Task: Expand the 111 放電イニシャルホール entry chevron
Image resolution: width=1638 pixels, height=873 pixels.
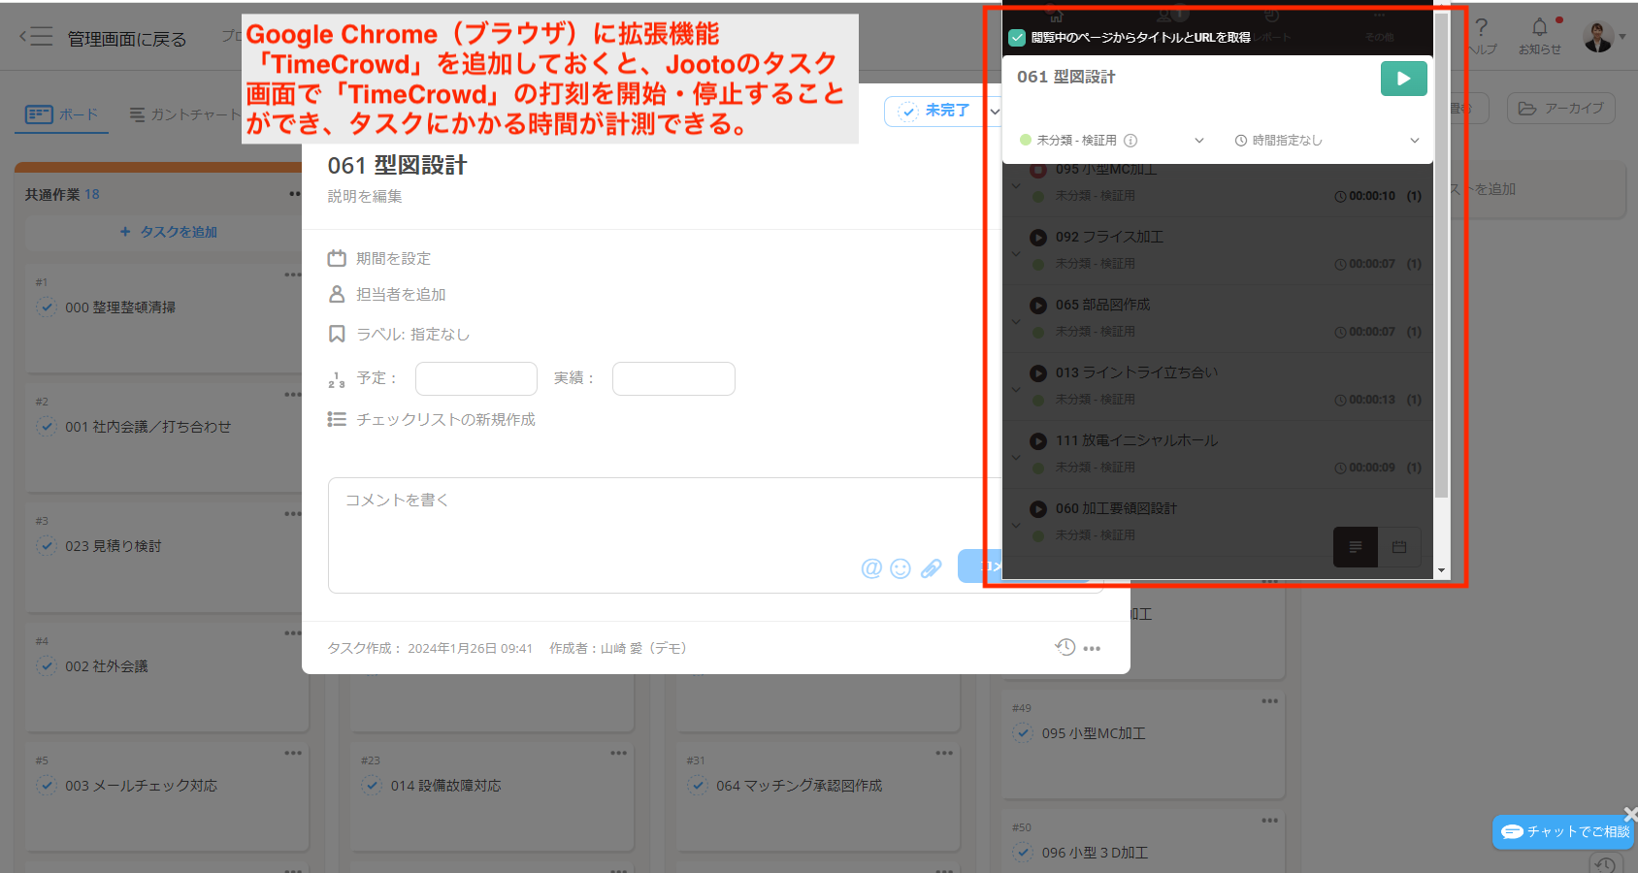Action: pyautogui.click(x=1016, y=457)
